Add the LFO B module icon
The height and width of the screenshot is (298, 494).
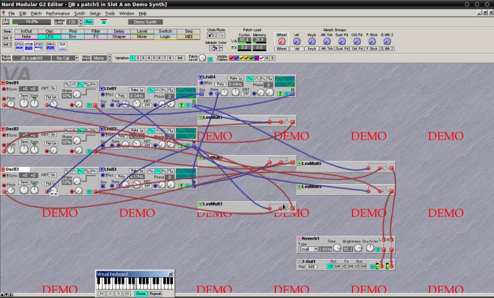point(29,46)
